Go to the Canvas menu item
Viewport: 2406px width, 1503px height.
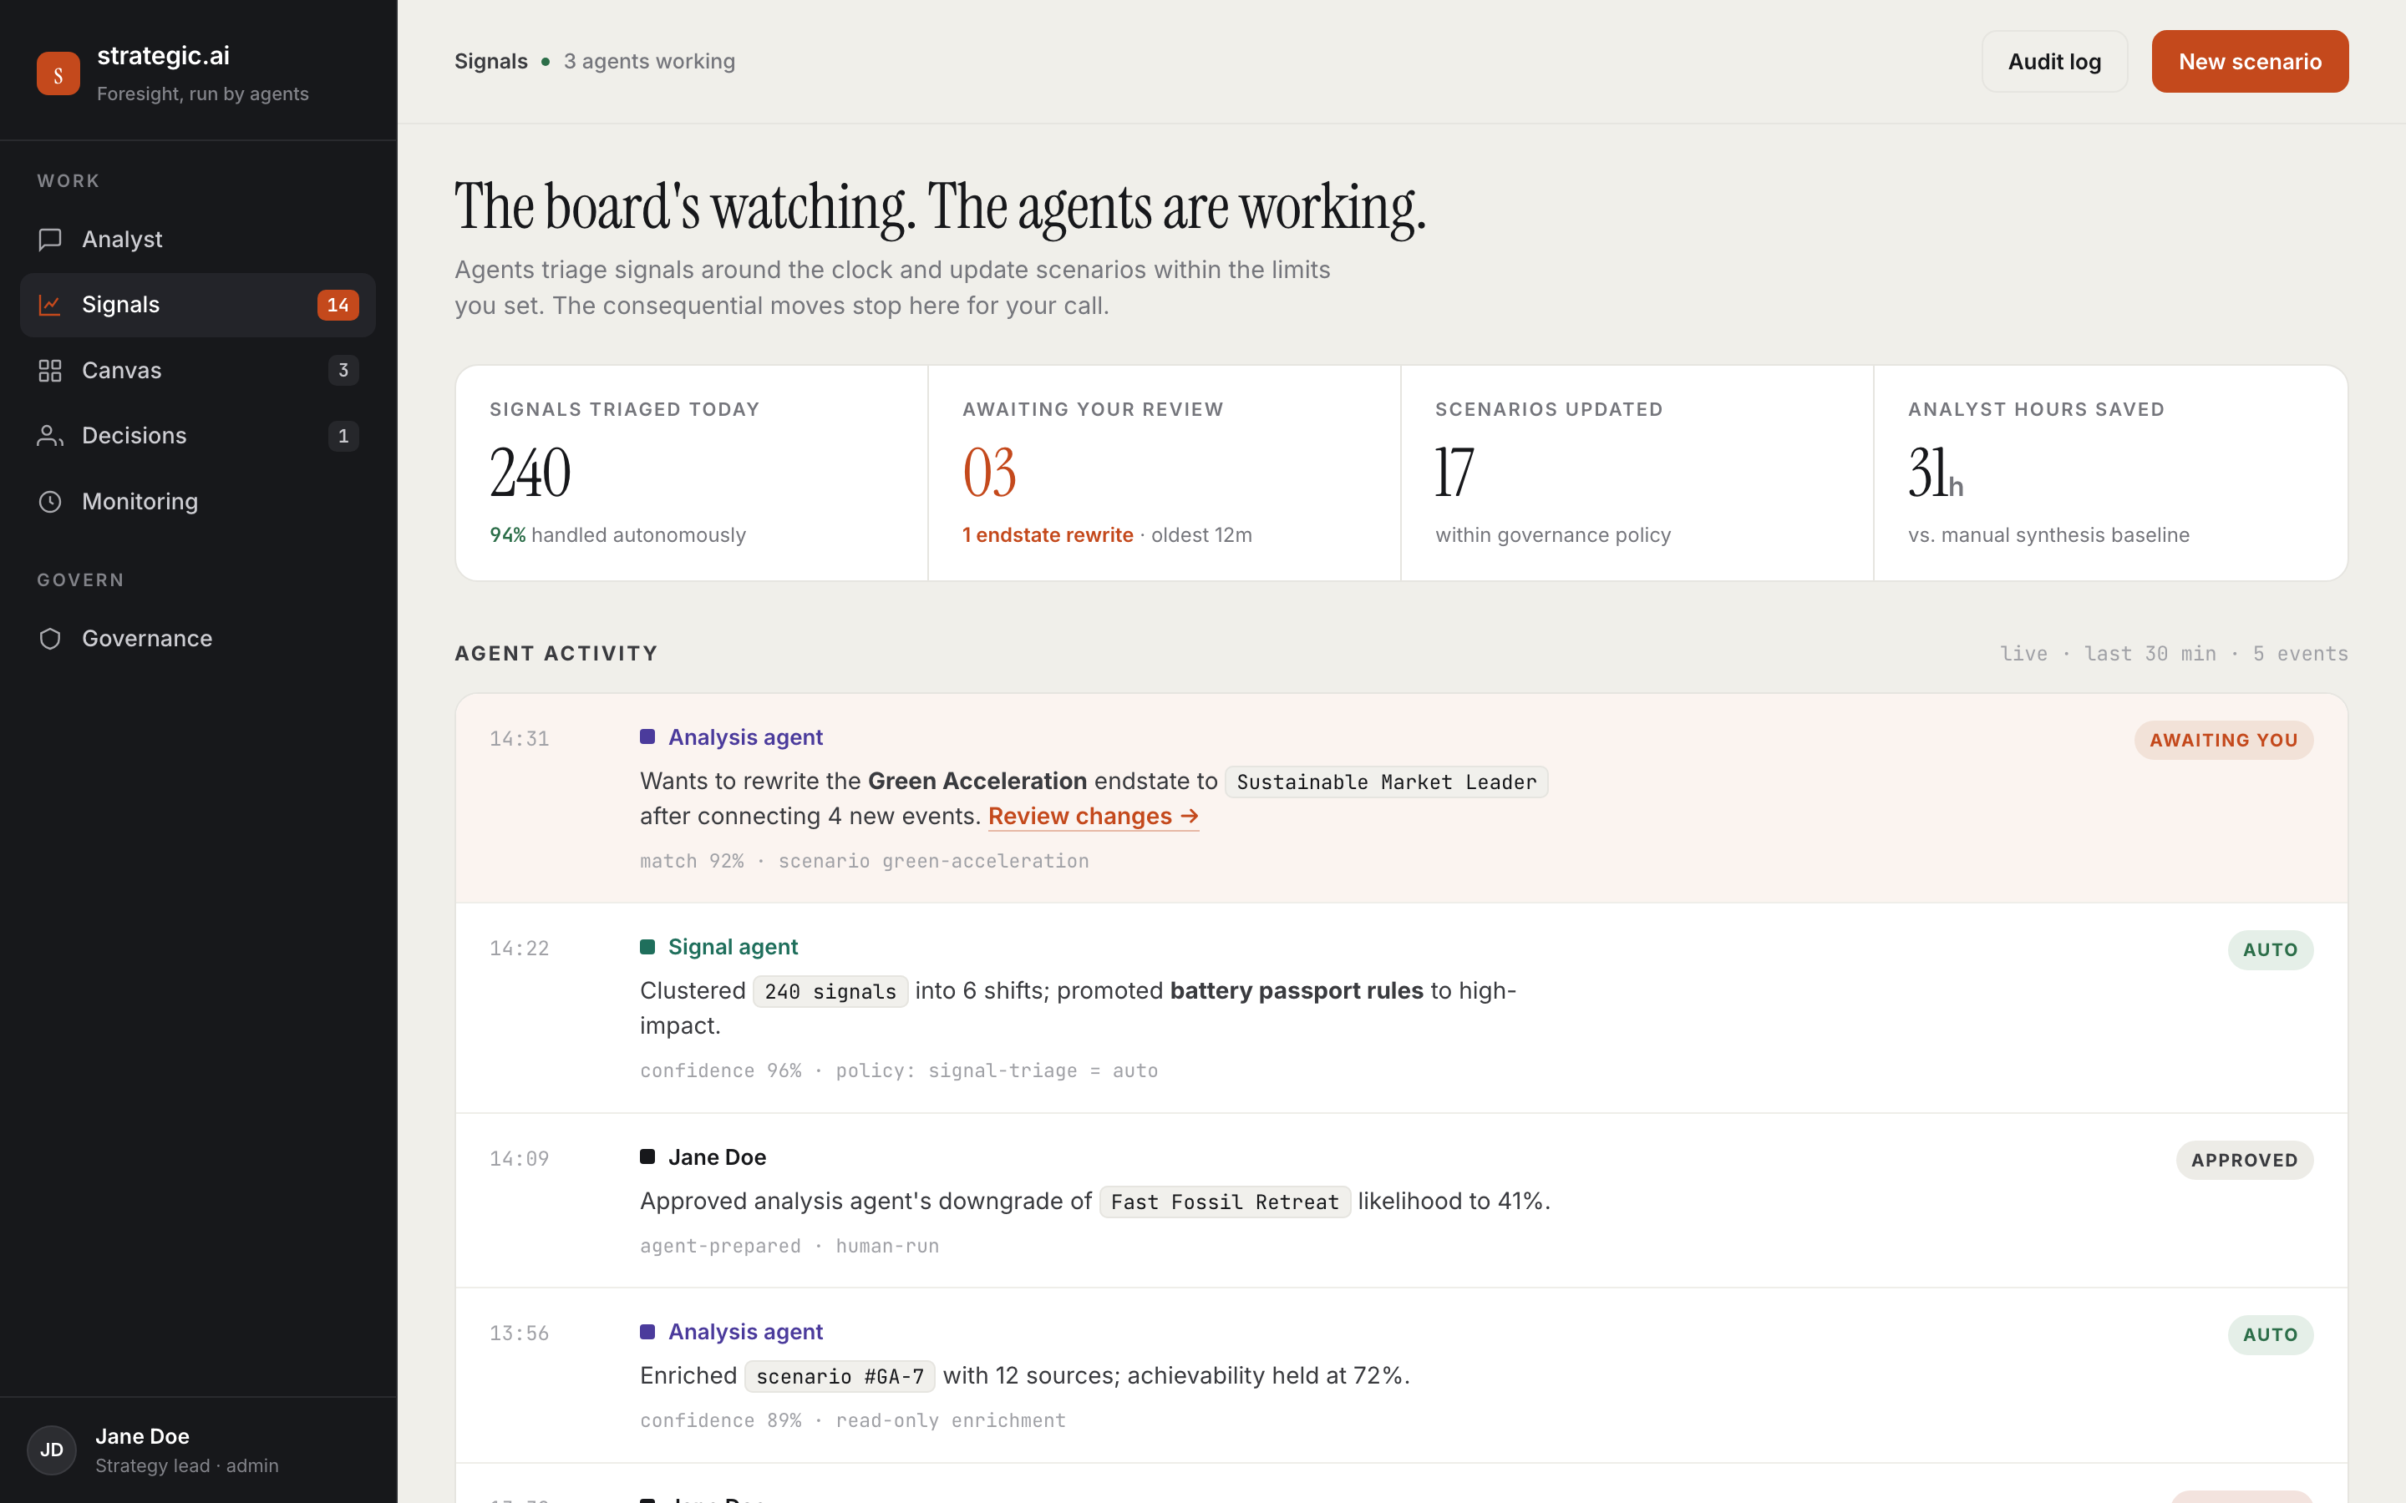(x=198, y=371)
